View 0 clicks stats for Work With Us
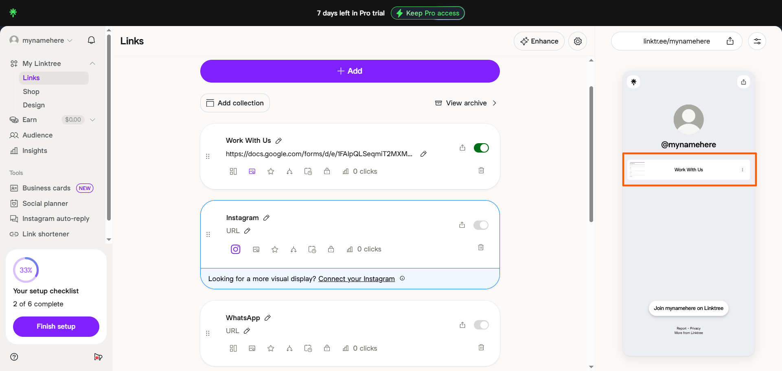 [x=360, y=171]
